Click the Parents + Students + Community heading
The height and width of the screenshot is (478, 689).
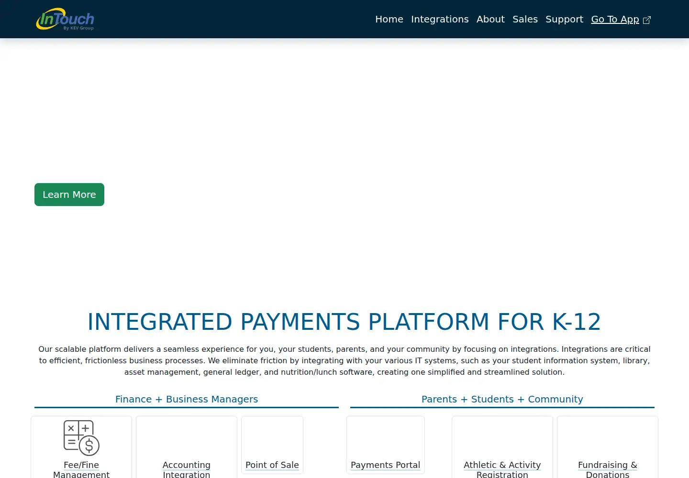click(x=502, y=399)
